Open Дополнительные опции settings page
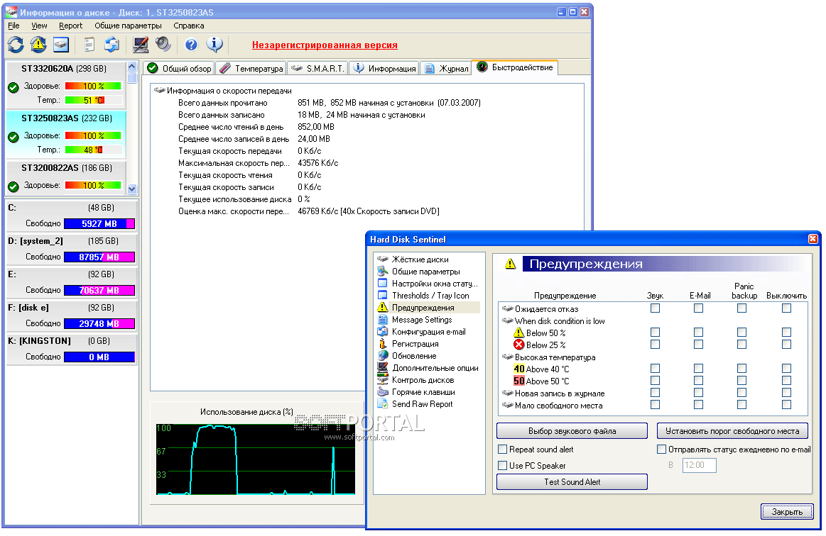 pyautogui.click(x=435, y=368)
